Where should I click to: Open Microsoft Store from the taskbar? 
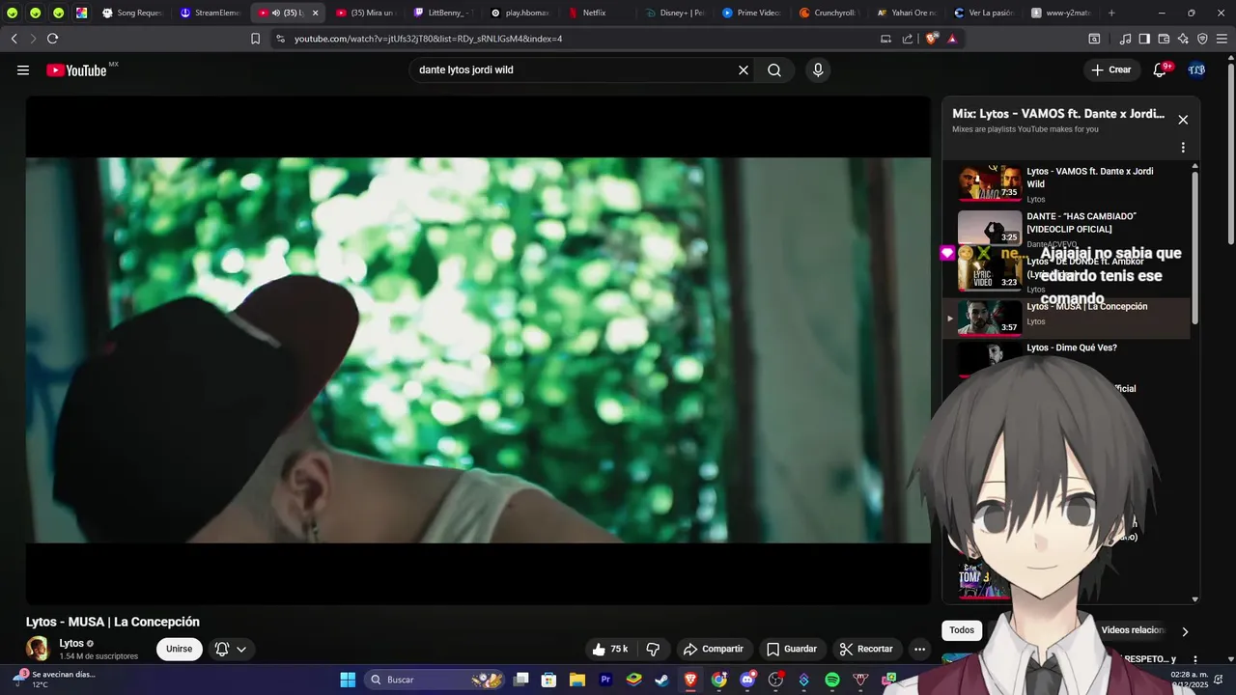[549, 680]
